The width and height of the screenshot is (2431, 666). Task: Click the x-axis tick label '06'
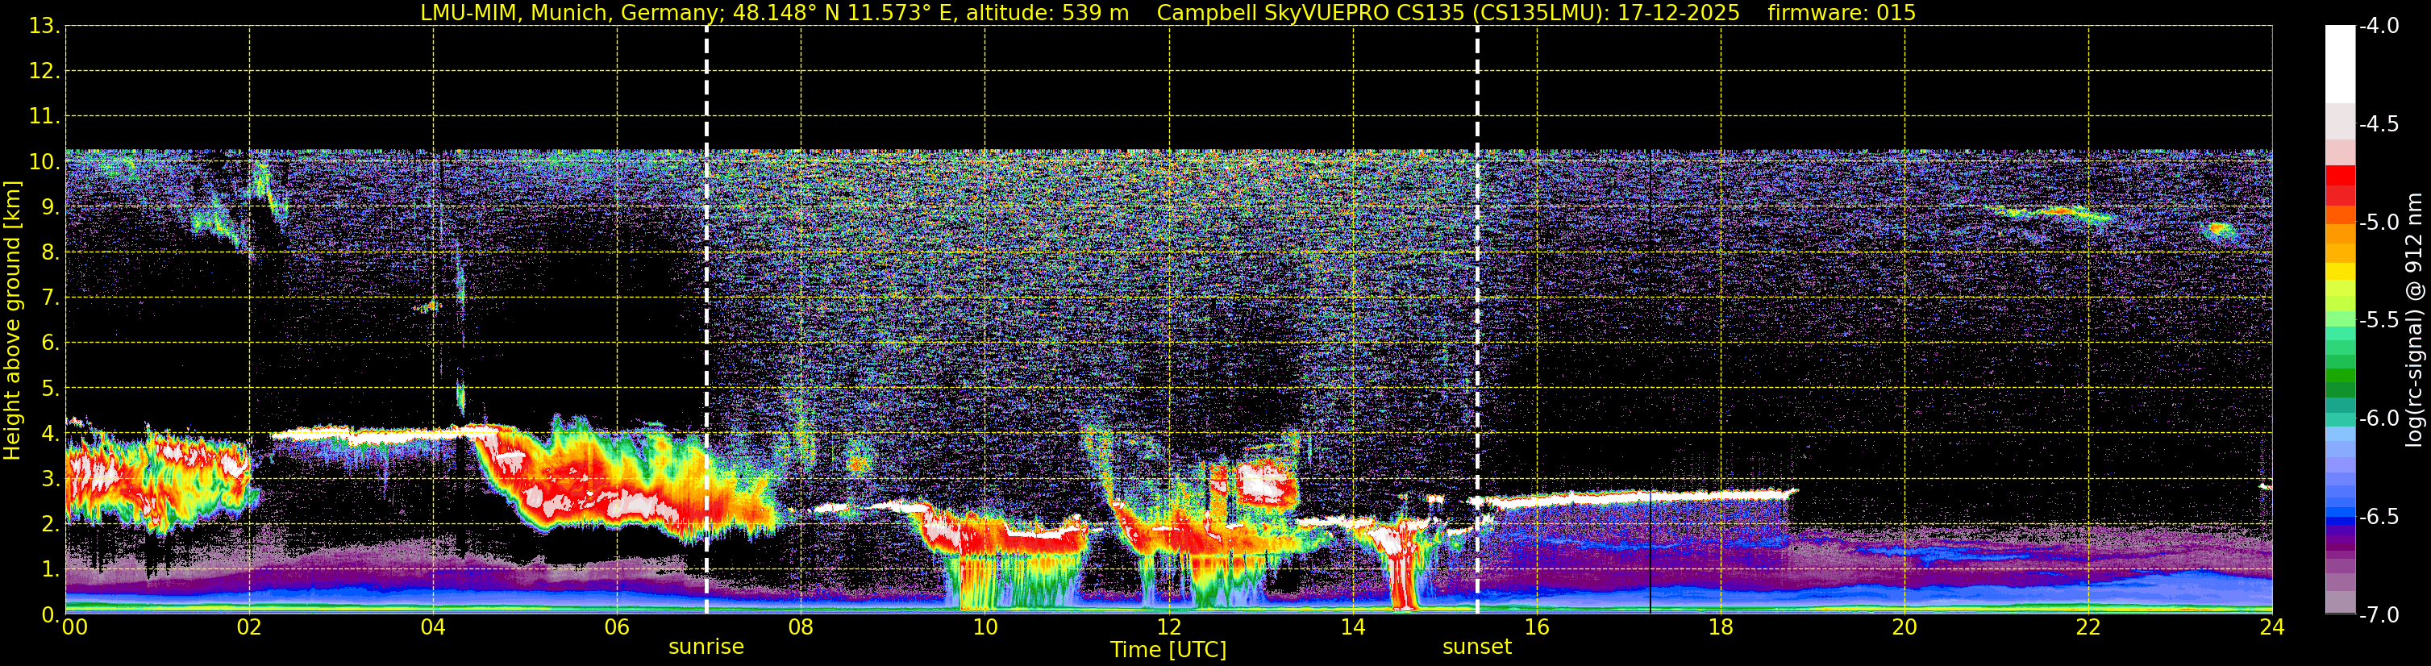617,627
